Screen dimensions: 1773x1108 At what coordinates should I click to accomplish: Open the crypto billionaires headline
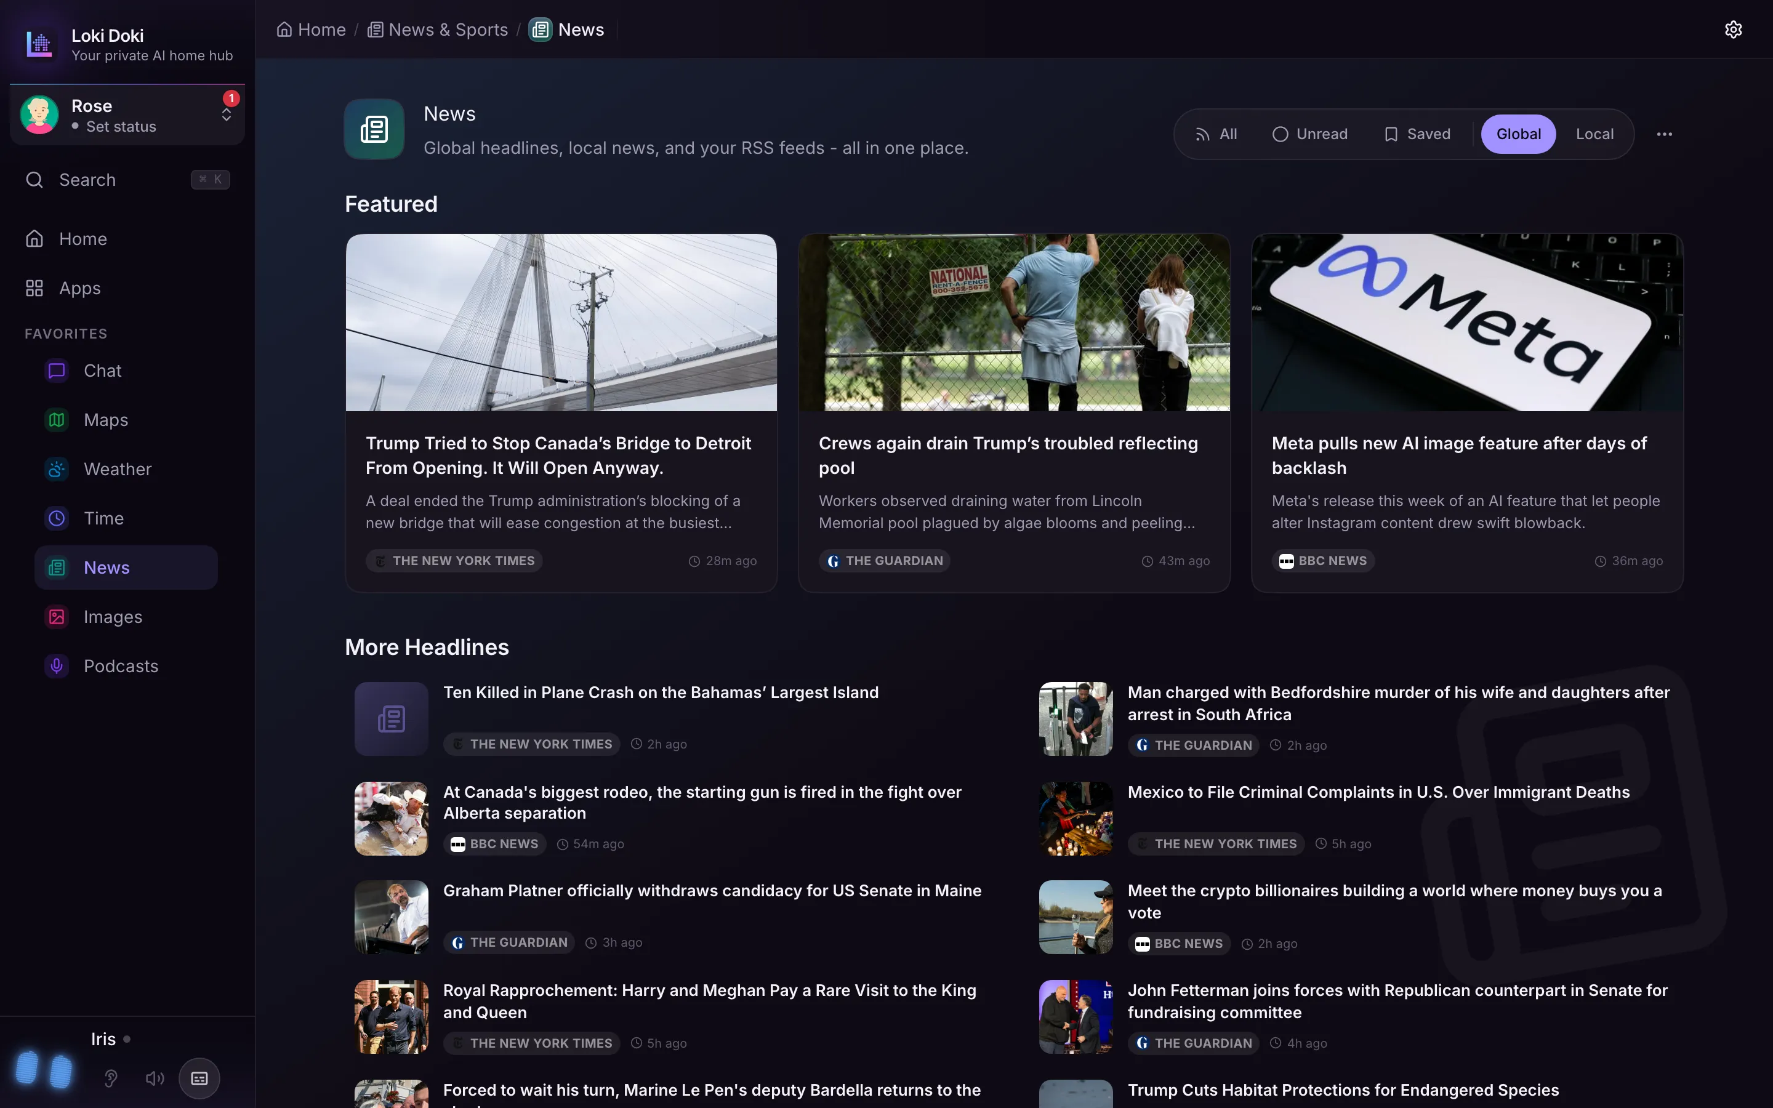point(1395,901)
